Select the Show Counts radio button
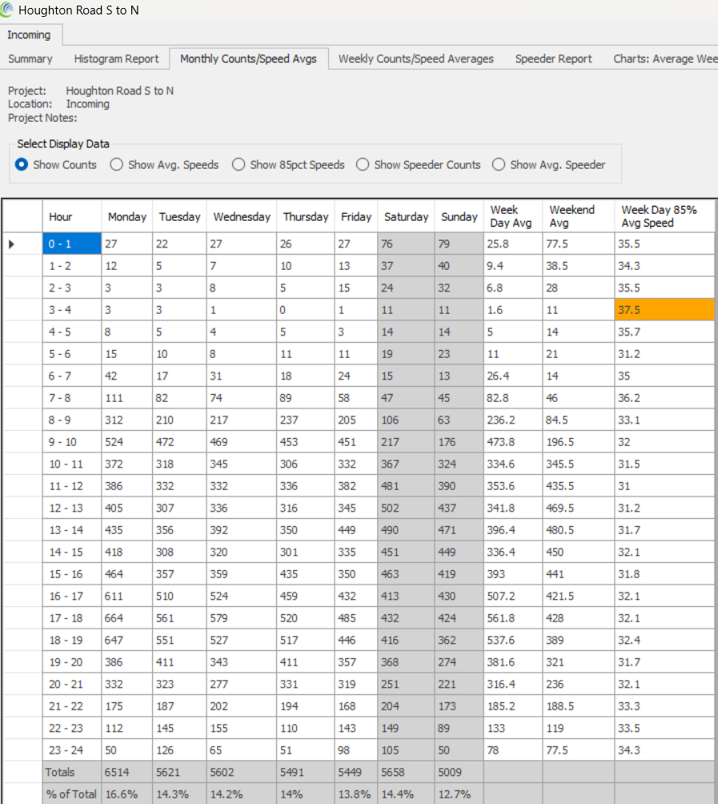 [22, 165]
